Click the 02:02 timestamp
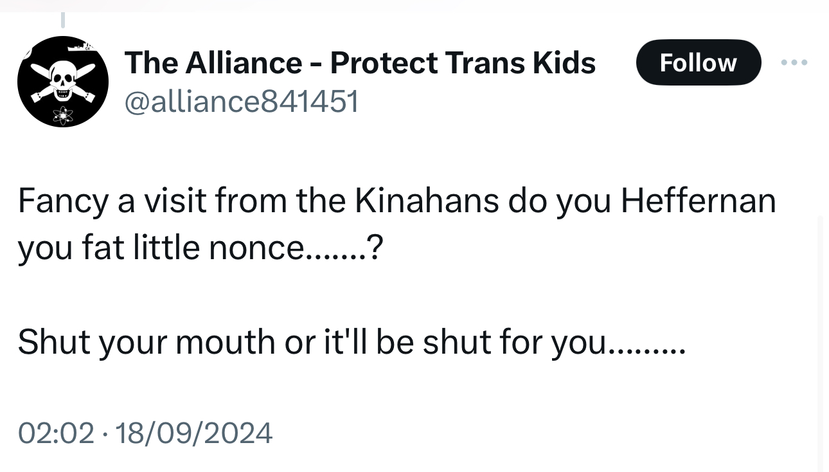The width and height of the screenshot is (829, 472). click(56, 433)
